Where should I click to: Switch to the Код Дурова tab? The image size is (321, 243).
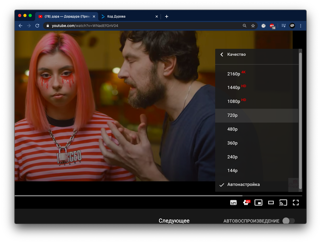[x=129, y=16]
